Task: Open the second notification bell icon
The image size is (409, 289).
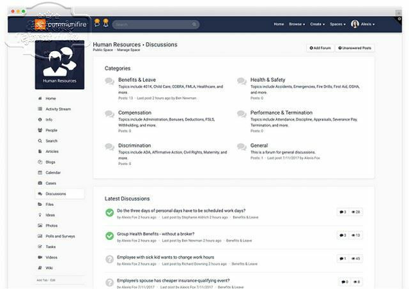Action: (105, 23)
